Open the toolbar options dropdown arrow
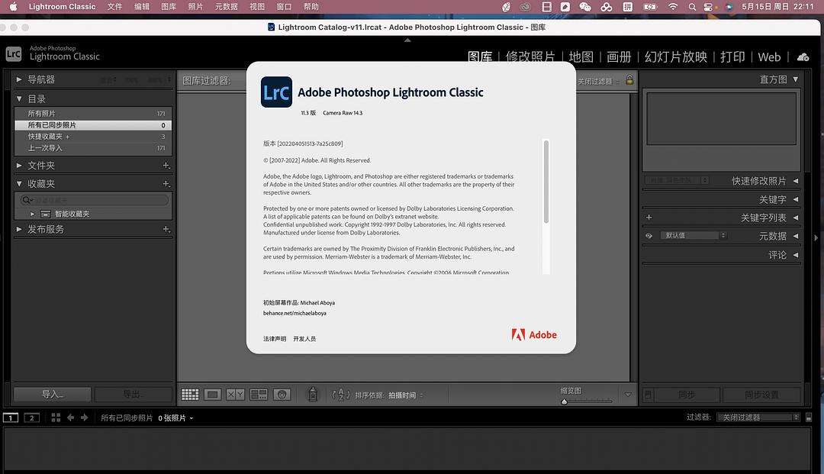Viewport: 824px width, 474px height. (628, 395)
